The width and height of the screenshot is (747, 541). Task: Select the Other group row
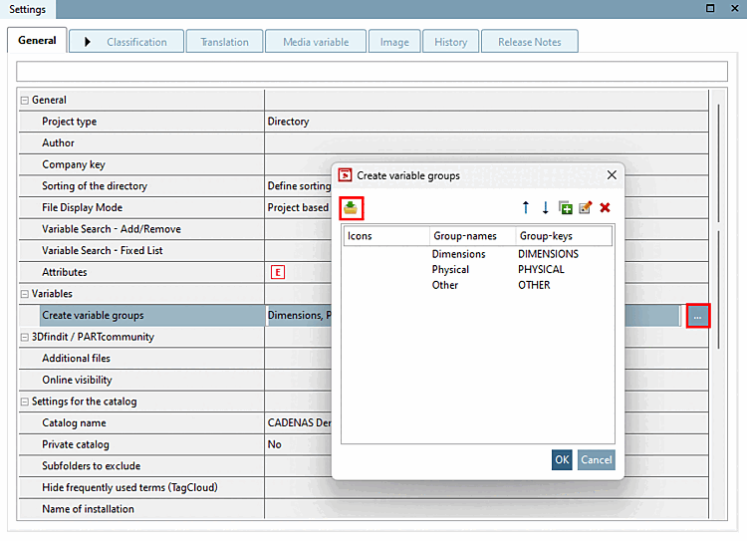tap(478, 285)
